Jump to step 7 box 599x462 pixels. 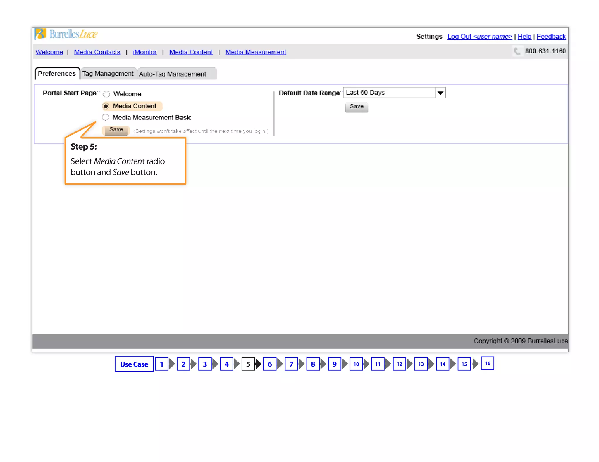[x=291, y=364]
